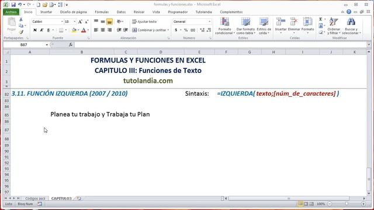Toggle Ajustar texto wrap option
The height and width of the screenshot is (210, 374).
click(144, 22)
